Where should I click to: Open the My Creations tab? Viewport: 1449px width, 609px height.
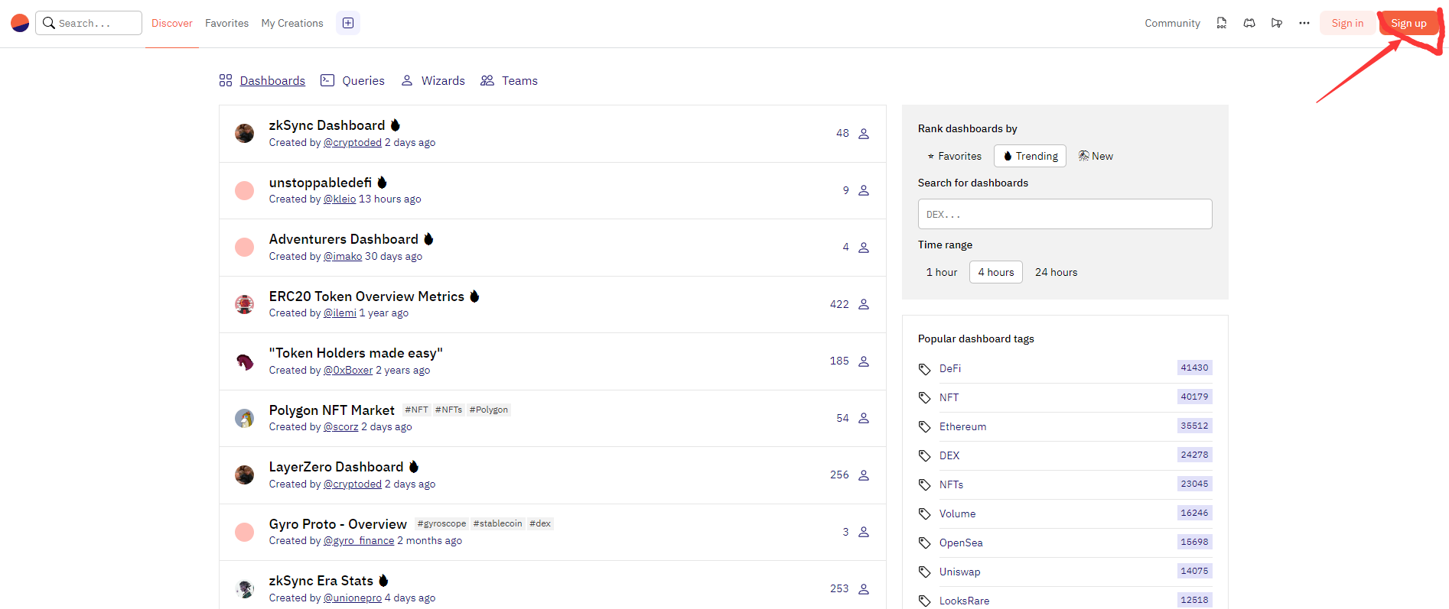pyautogui.click(x=292, y=23)
